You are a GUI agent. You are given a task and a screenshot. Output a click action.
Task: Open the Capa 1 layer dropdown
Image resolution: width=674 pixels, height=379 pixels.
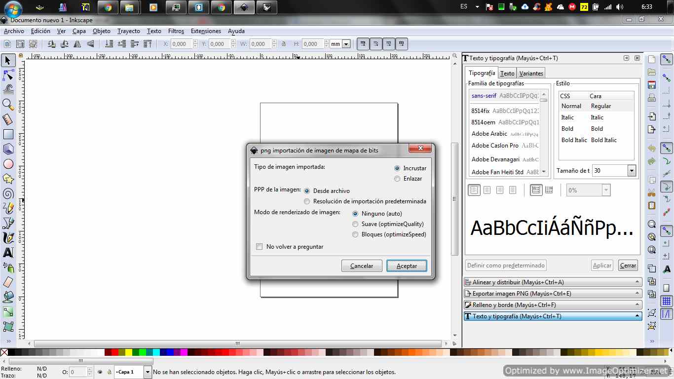pos(148,372)
